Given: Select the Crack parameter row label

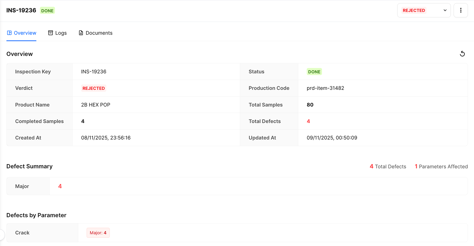Looking at the screenshot, I should tap(22, 233).
